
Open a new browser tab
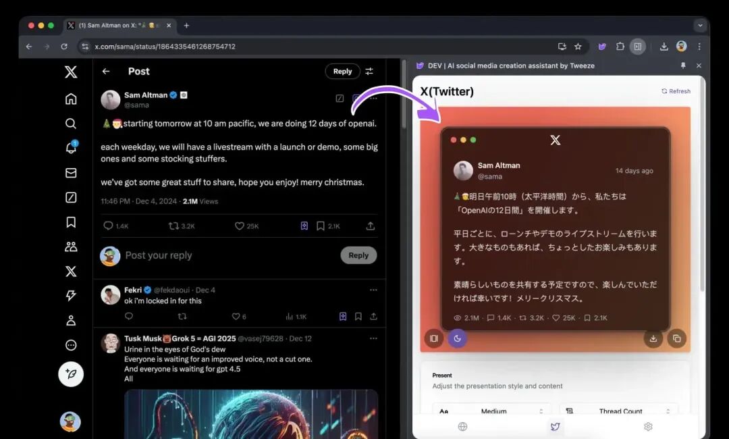186,26
